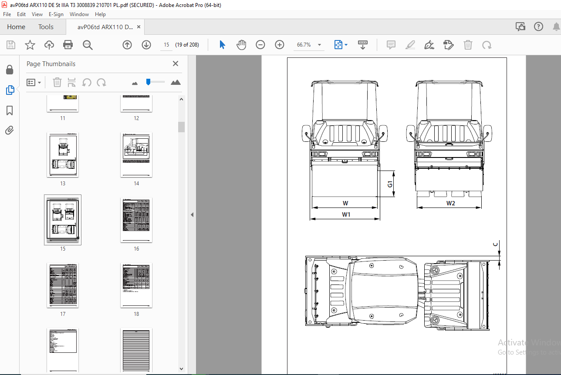Bookmark the document with the star icon
The height and width of the screenshot is (375, 561).
(x=30, y=45)
